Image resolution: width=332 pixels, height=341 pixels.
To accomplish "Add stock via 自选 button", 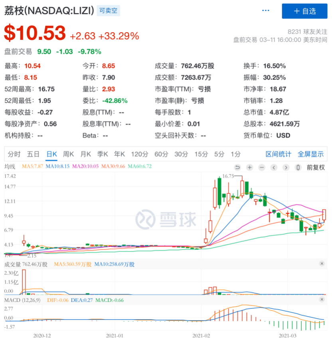I will pyautogui.click(x=304, y=11).
